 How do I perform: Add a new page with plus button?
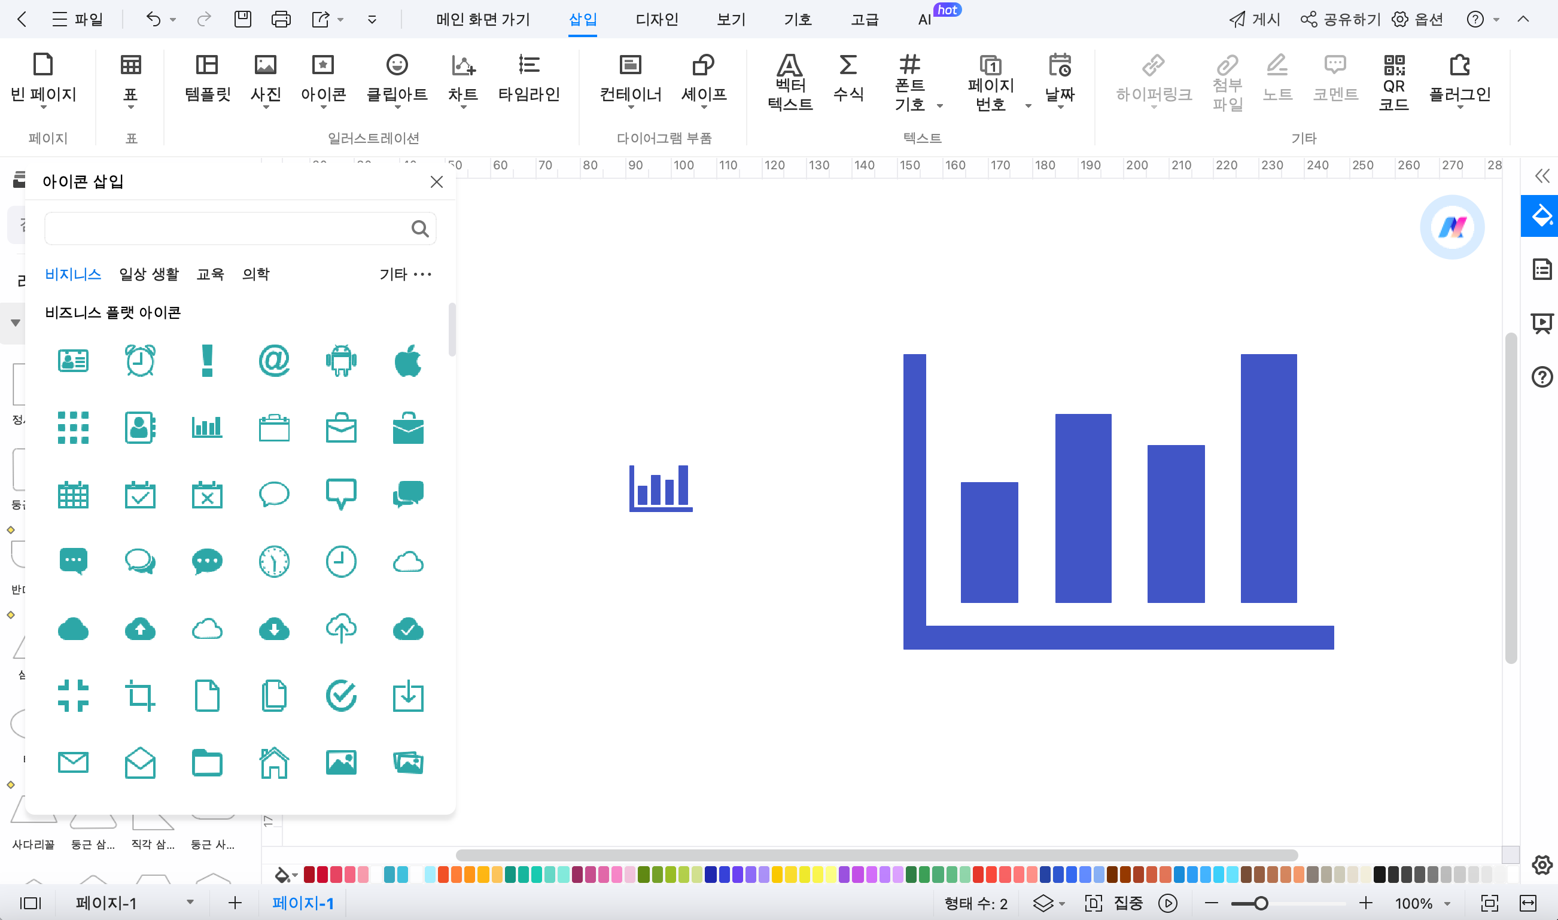point(235,903)
